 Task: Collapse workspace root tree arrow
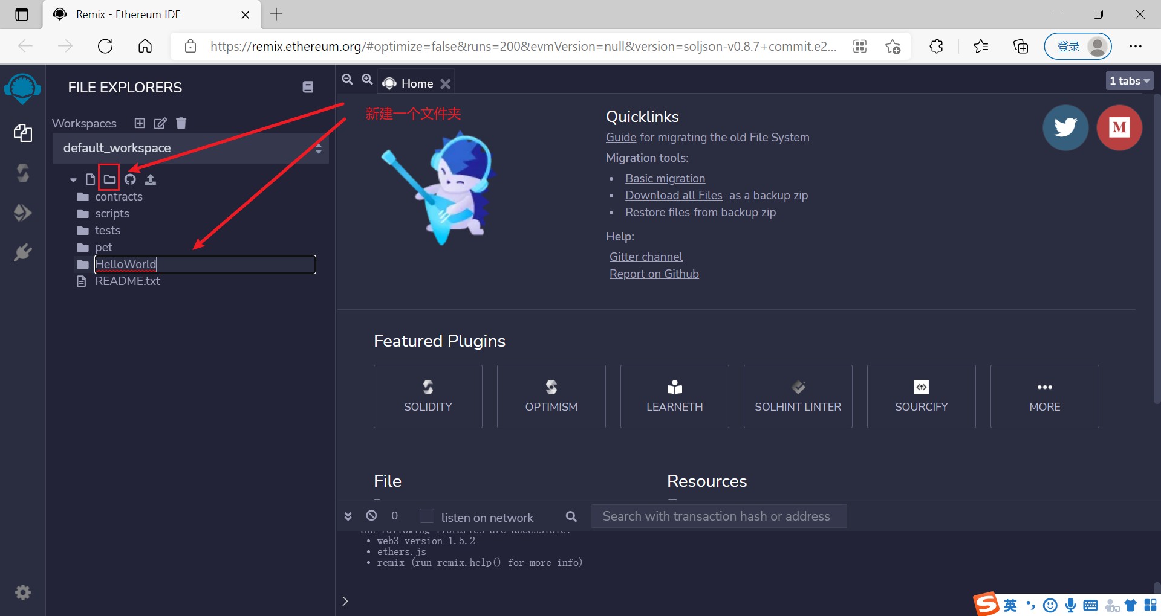click(73, 180)
